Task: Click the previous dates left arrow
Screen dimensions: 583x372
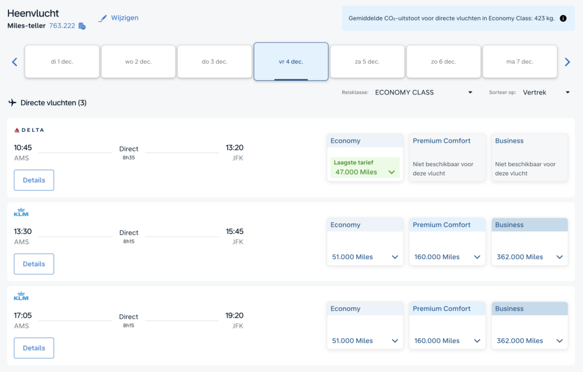Action: click(15, 62)
